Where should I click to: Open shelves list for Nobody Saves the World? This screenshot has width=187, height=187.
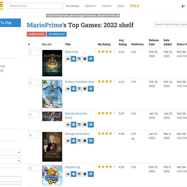(91, 125)
